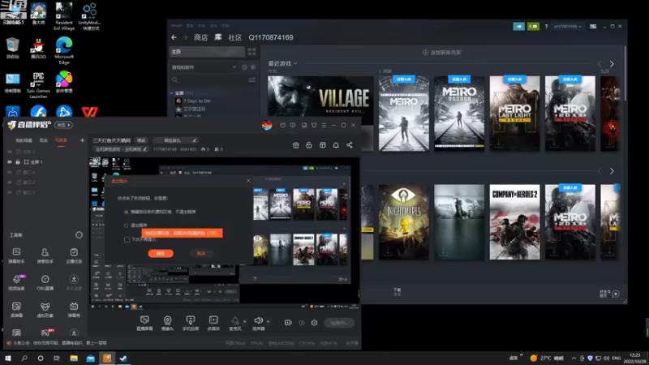Expand microphone options arrow
This screenshot has height=365, width=649.
tap(245, 321)
